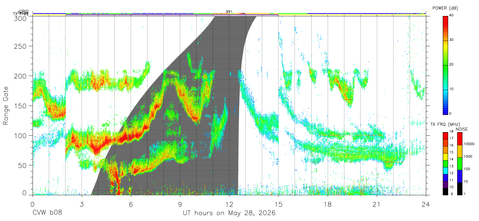Click the '15' hour tick on the time axis
The height and width of the screenshot is (221, 479).
pyautogui.click(x=278, y=204)
